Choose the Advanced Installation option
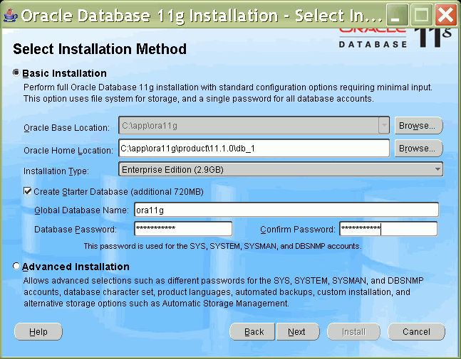The height and width of the screenshot is (359, 461). coord(17,267)
